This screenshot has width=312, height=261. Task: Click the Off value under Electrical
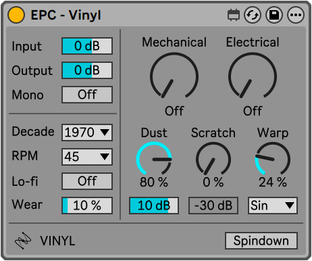click(253, 111)
